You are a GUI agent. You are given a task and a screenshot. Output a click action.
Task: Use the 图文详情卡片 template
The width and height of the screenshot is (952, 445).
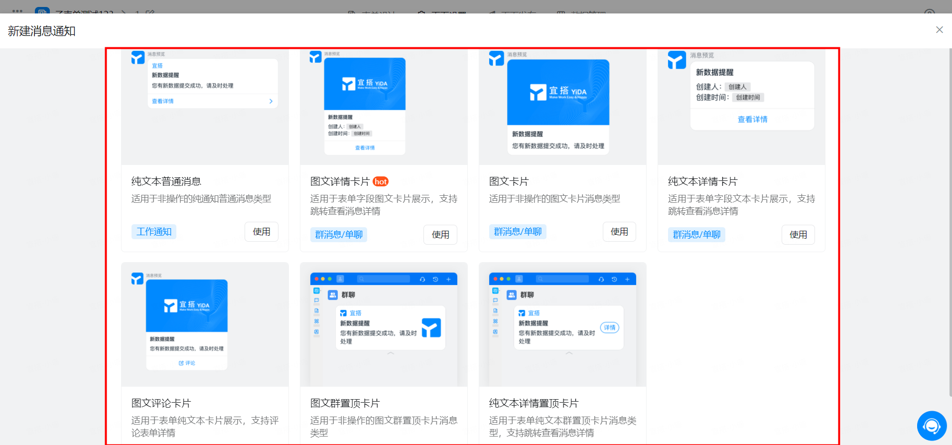coord(440,235)
